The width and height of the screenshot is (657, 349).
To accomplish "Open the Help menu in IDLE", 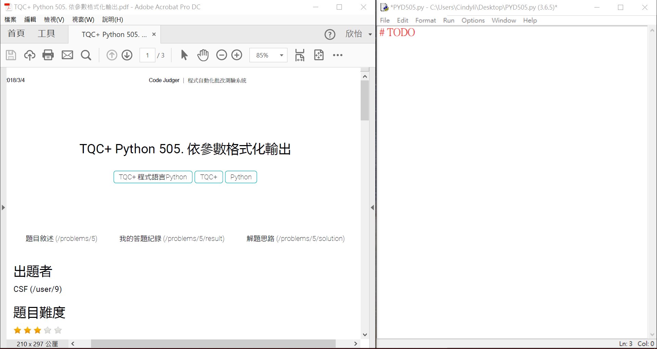I will (530, 21).
